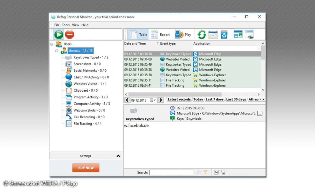
Task: Open the File menu
Action: [x=57, y=25]
